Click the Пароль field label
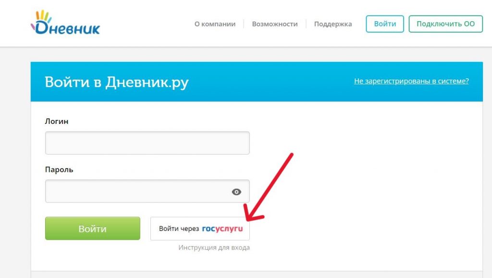This screenshot has height=278, width=492. point(59,169)
